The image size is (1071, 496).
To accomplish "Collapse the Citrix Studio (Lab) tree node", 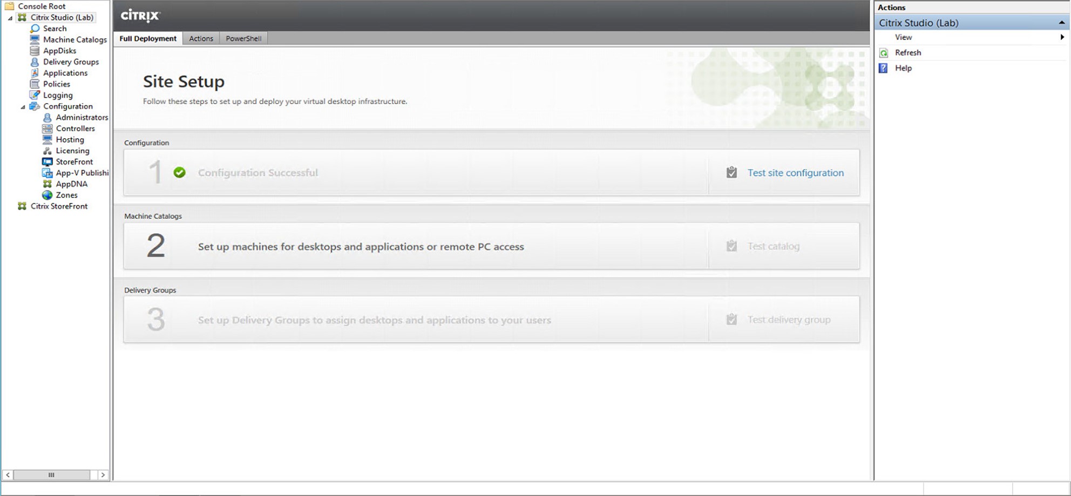I will click(10, 18).
